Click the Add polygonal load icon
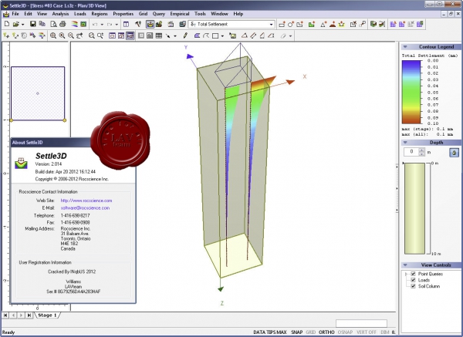The image size is (463, 337). pos(300,24)
